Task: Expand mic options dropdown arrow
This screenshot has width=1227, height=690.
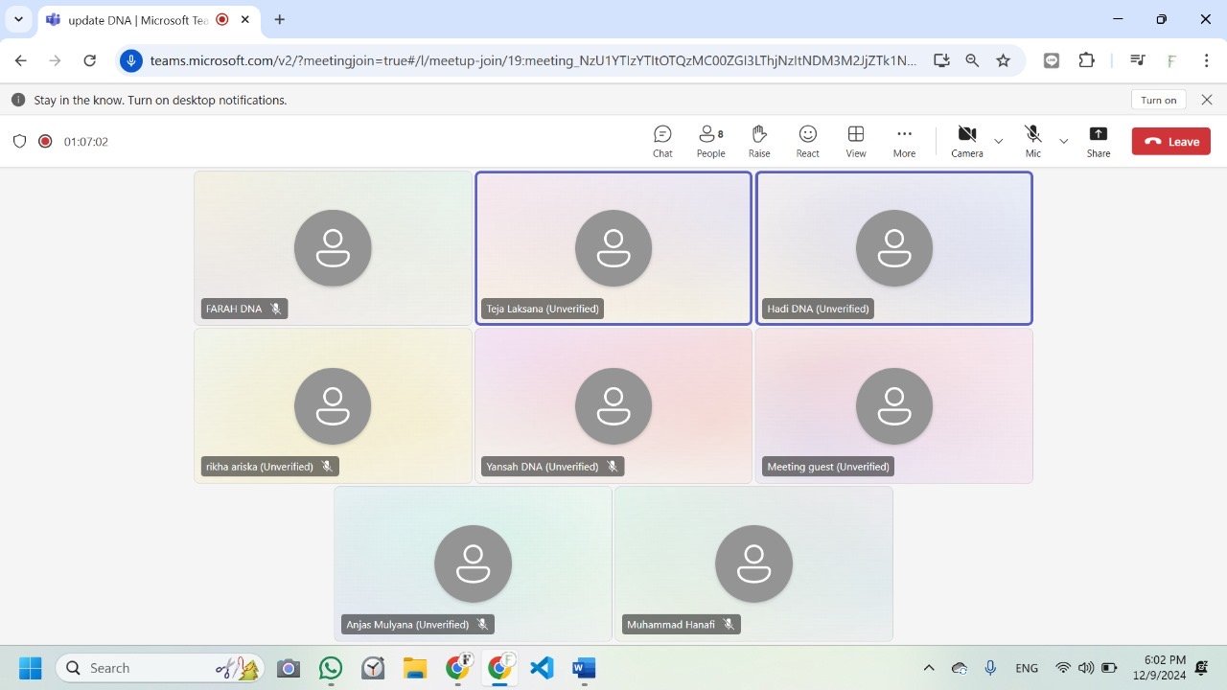Action: [x=1063, y=142]
